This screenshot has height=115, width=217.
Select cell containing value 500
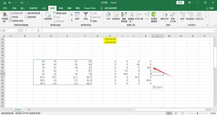pyautogui.click(x=146, y=68)
